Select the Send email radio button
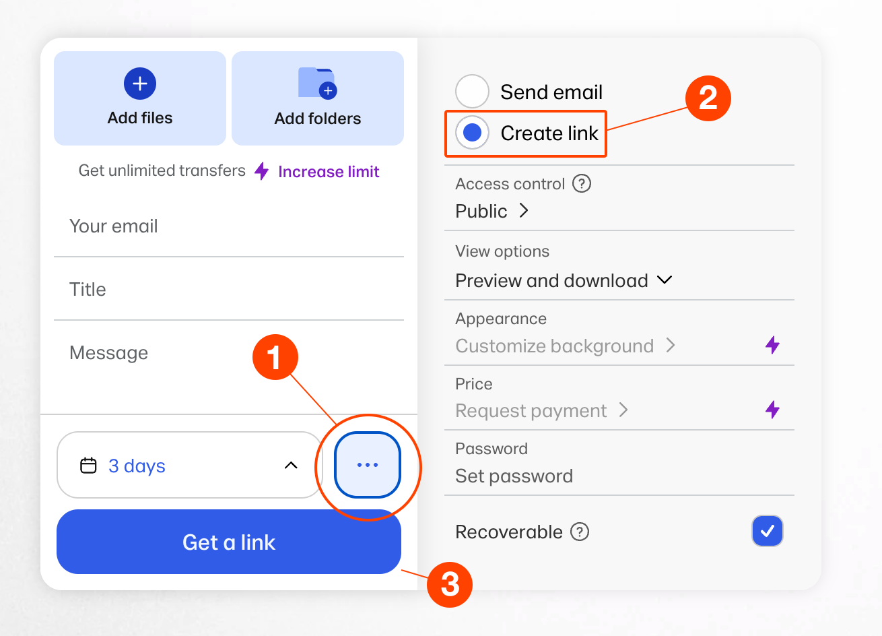The height and width of the screenshot is (636, 882). (473, 92)
